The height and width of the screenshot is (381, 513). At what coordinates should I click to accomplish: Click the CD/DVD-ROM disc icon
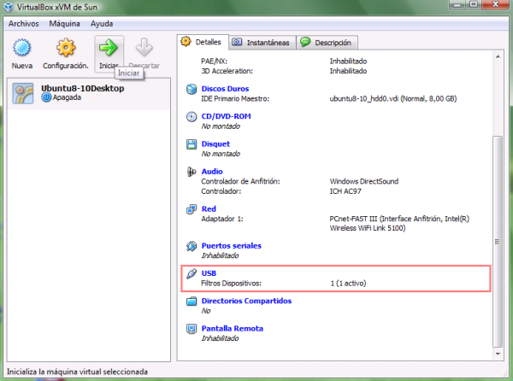coord(192,116)
